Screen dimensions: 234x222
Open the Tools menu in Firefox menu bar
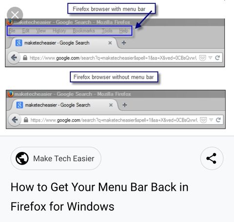coord(107,31)
